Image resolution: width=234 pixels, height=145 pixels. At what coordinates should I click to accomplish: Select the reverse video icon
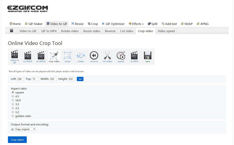pyautogui.click(x=94, y=57)
